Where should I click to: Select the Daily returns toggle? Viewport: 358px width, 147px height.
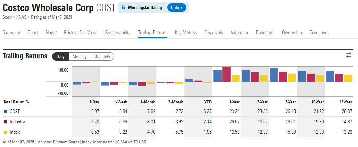coord(60,56)
